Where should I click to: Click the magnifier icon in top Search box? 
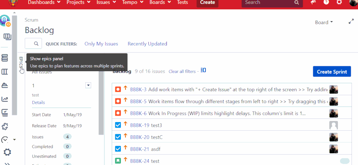297,3
